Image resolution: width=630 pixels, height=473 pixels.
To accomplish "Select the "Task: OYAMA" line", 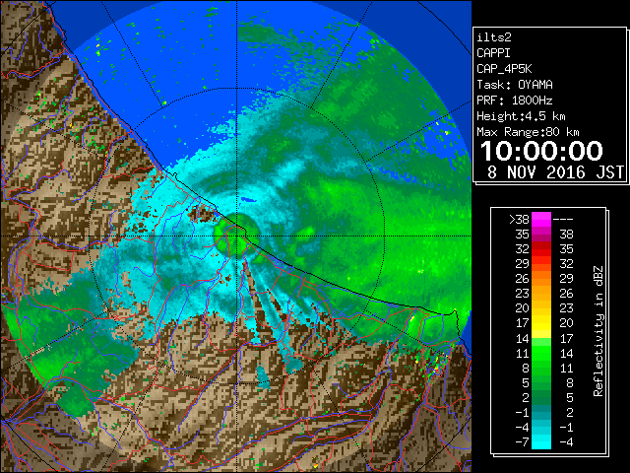I will pos(515,85).
